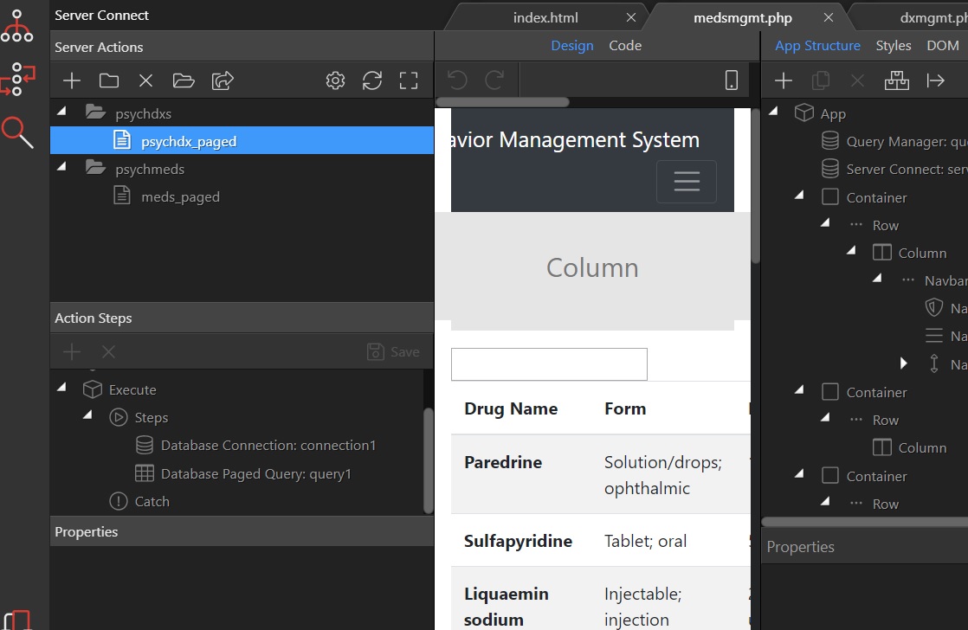
Task: Click the search input above drug table
Action: tap(549, 364)
